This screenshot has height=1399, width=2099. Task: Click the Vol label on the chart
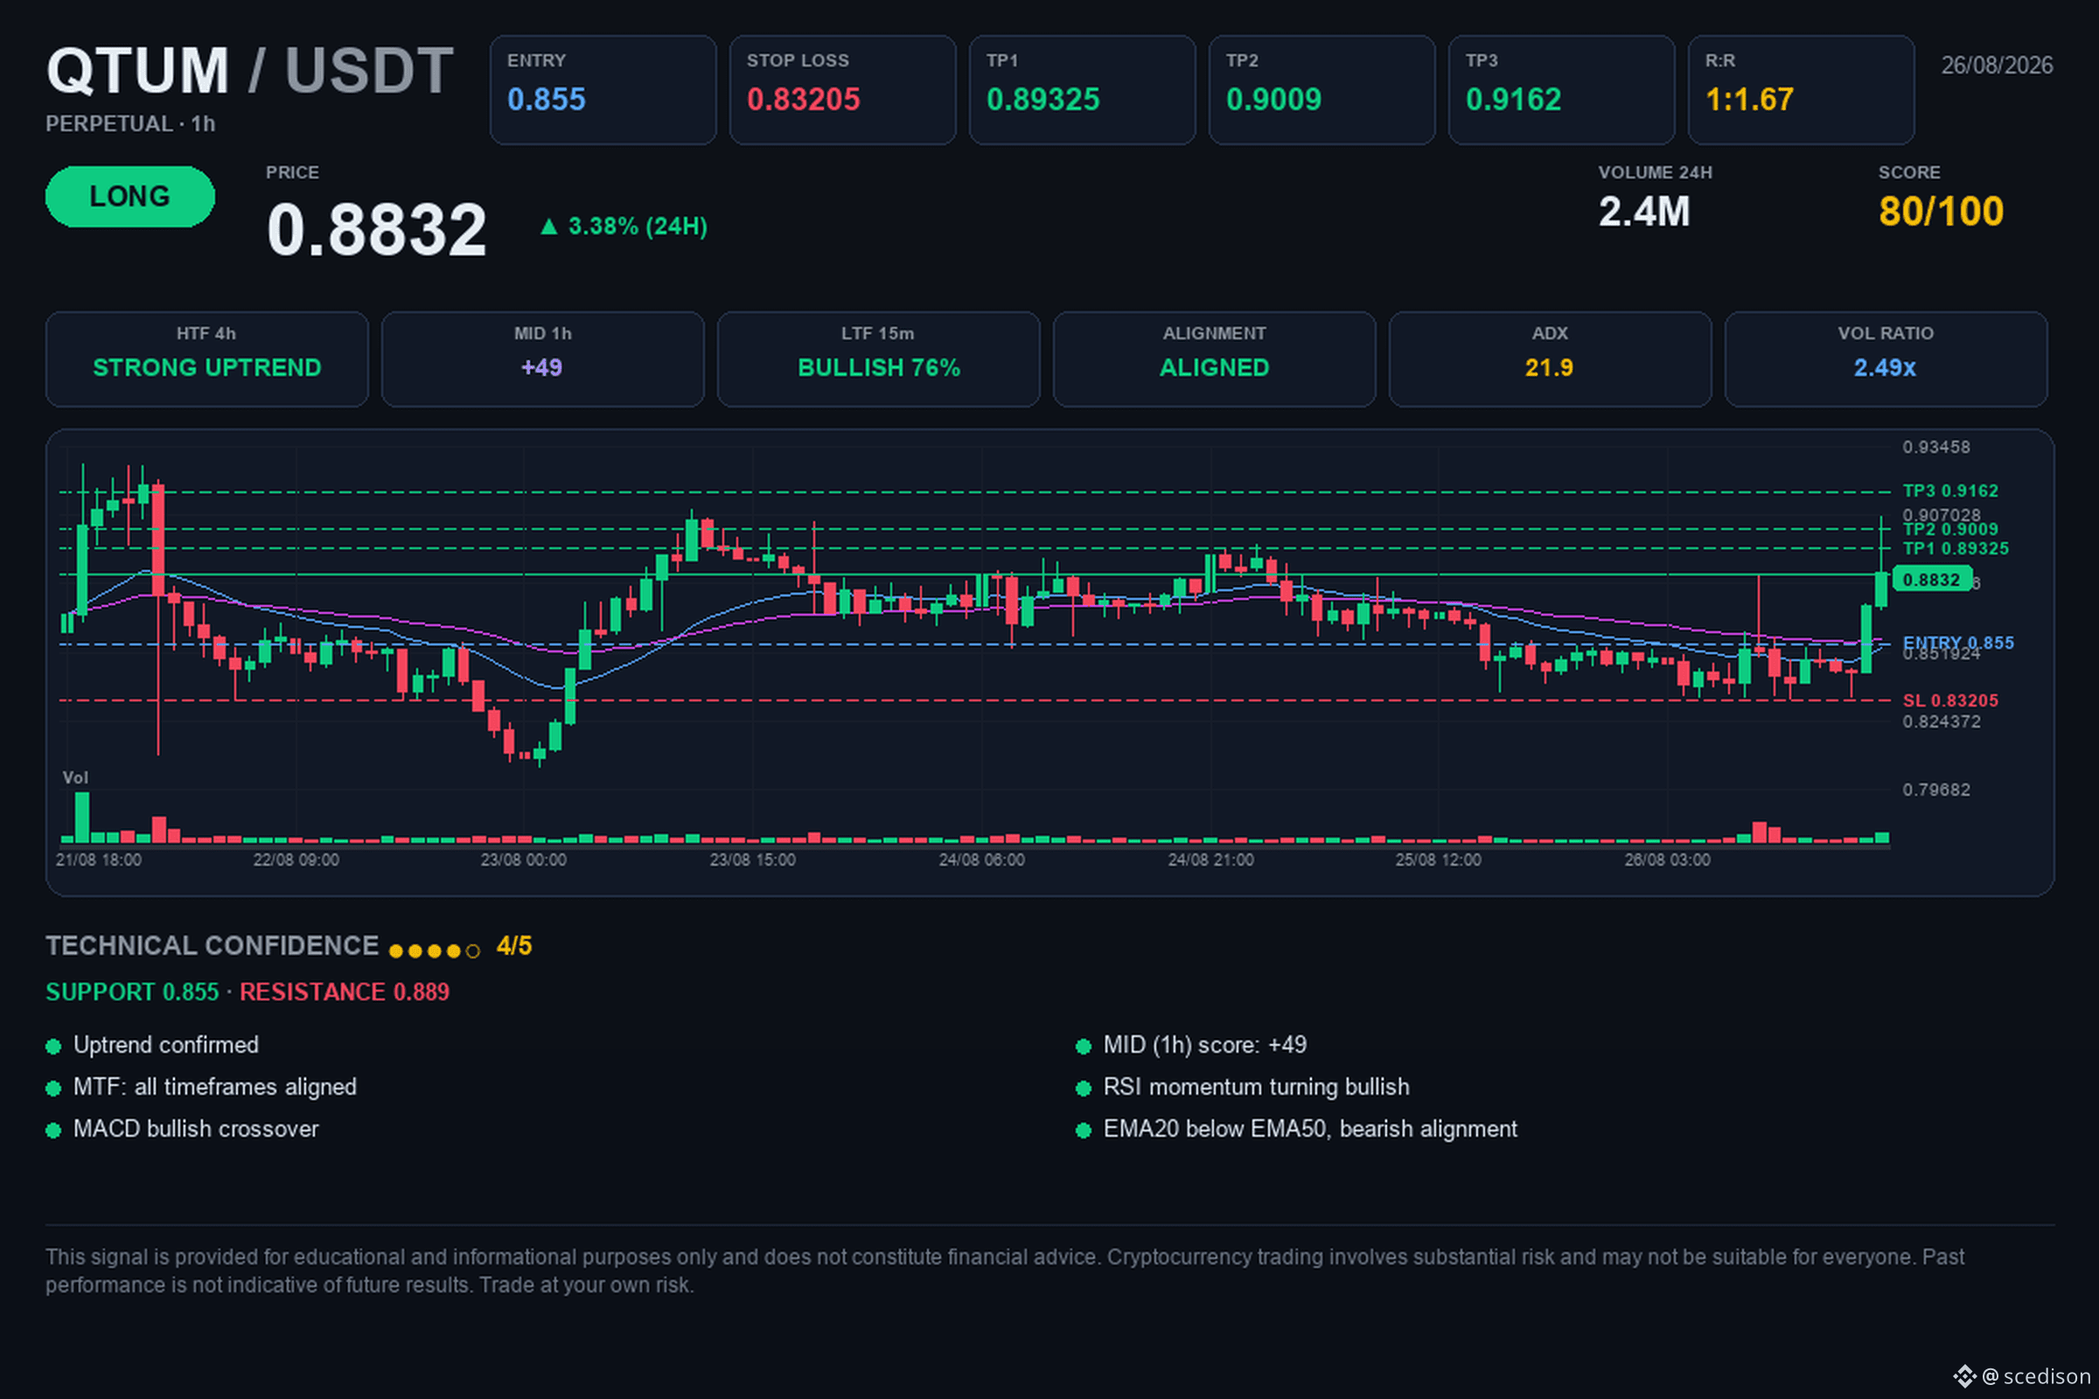[75, 778]
